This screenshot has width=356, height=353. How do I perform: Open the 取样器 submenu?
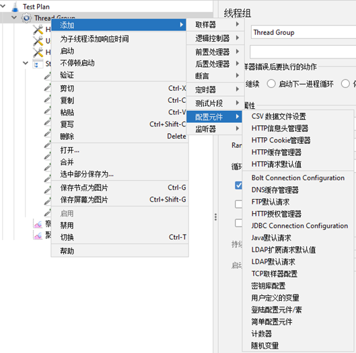[215, 24]
